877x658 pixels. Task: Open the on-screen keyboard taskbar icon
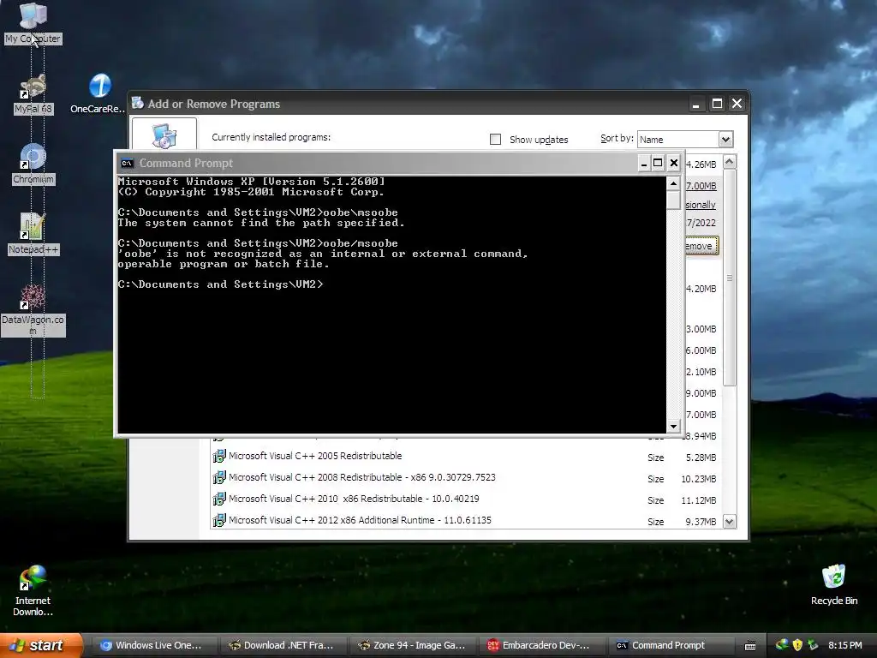tap(750, 646)
